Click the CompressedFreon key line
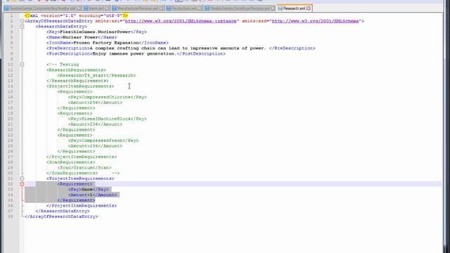 click(103, 141)
